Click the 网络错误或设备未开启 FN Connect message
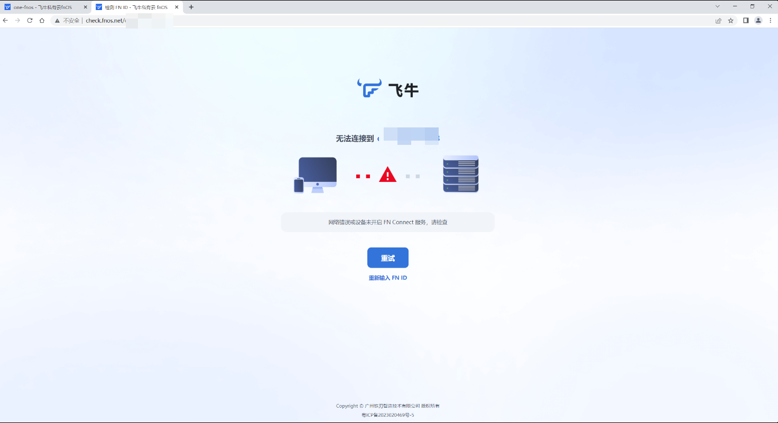The image size is (778, 423). [387, 222]
